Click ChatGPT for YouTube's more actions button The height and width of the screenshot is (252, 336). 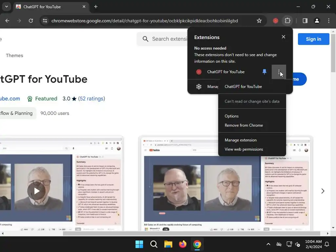(279, 72)
